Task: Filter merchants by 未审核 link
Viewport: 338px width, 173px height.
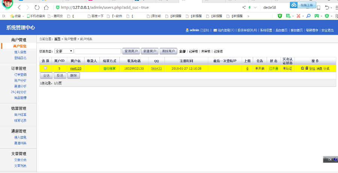Action: click(206, 51)
